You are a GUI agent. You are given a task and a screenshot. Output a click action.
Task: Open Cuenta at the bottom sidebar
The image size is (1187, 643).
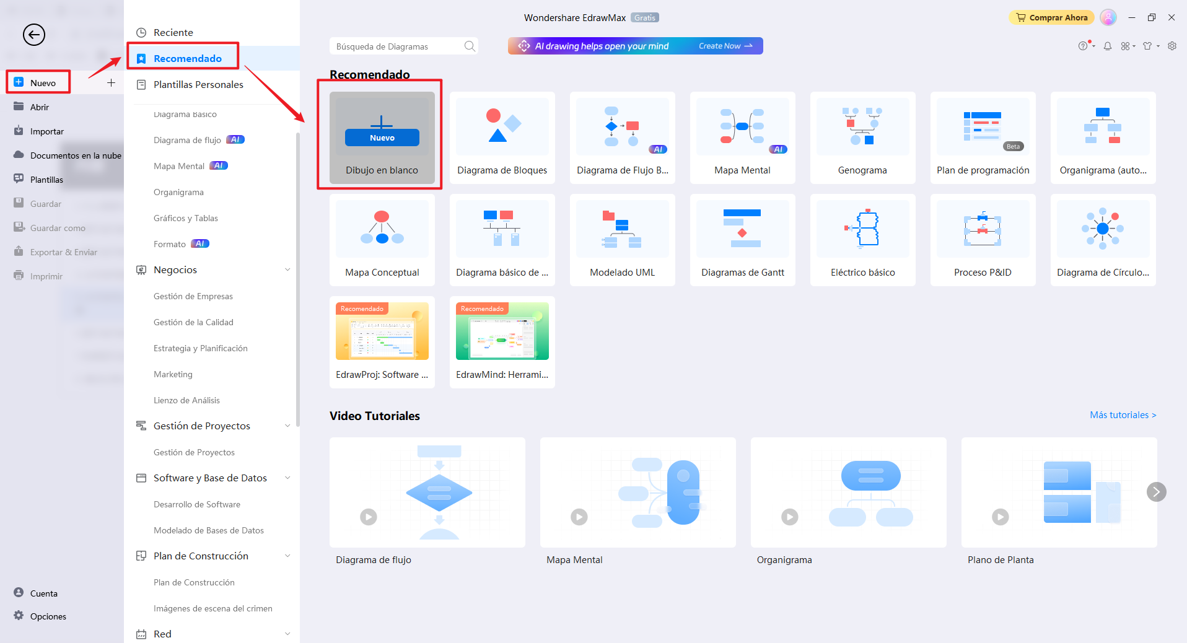tap(43, 593)
